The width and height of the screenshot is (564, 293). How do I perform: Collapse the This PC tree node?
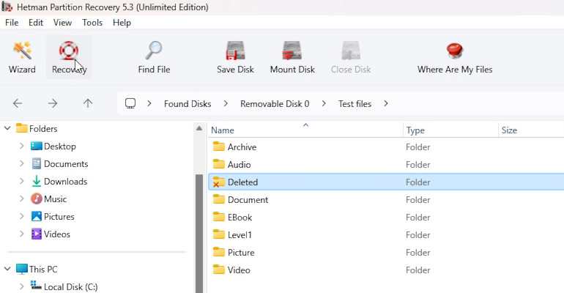7,269
